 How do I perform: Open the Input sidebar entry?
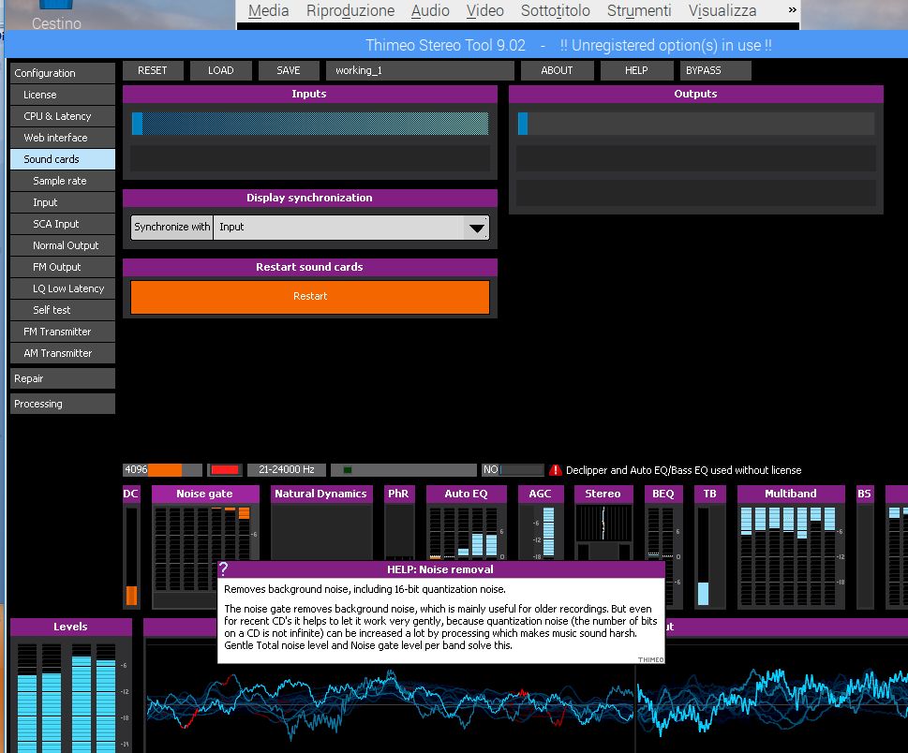tap(63, 202)
